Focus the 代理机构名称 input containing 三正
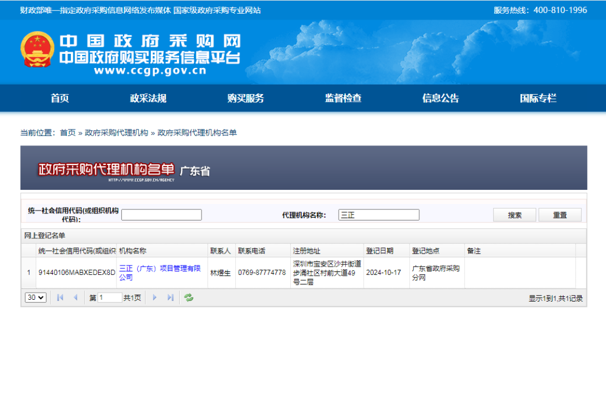This screenshot has height=395, width=606. (x=379, y=215)
